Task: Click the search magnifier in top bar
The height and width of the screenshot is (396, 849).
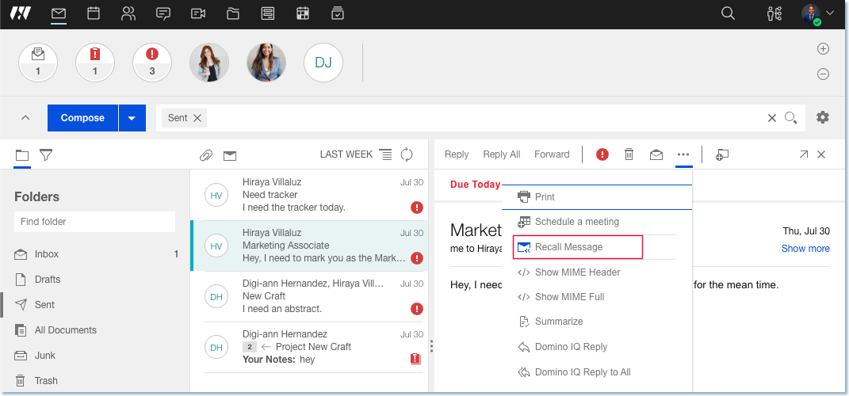Action: click(x=728, y=13)
